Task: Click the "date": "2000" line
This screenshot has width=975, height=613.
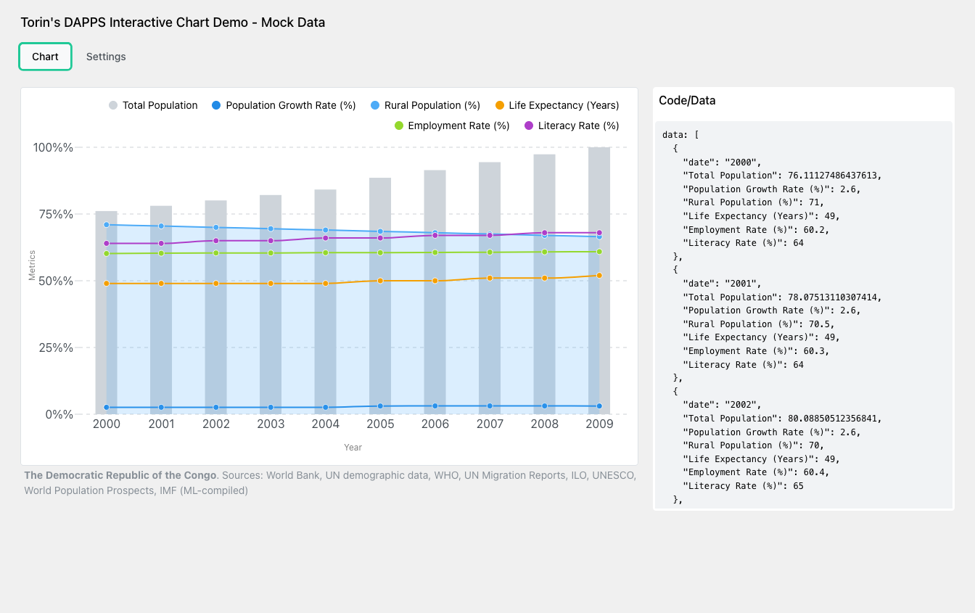Action: pos(722,162)
